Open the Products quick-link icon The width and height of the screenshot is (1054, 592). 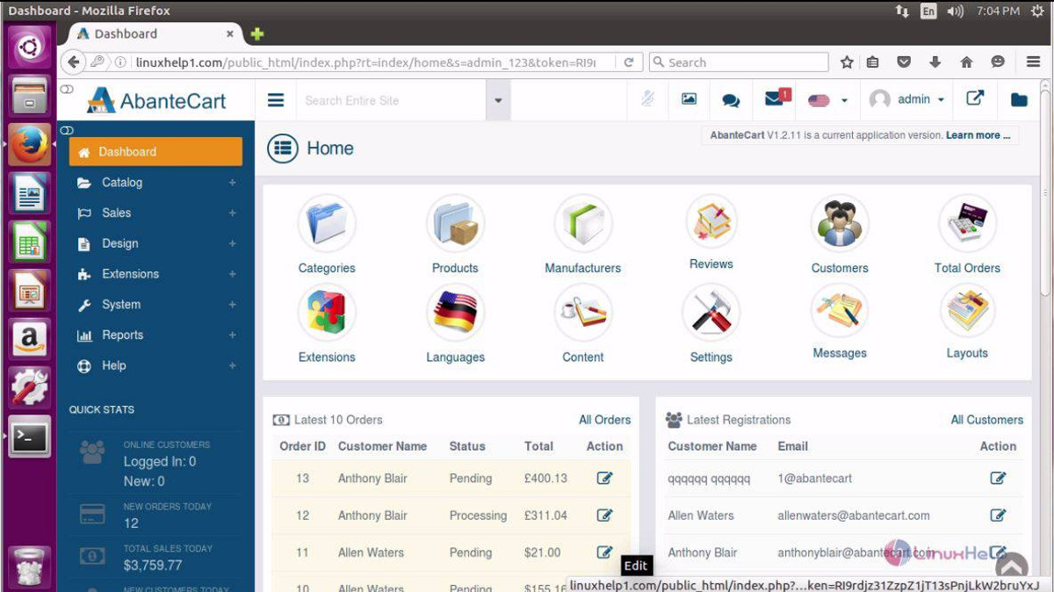455,224
